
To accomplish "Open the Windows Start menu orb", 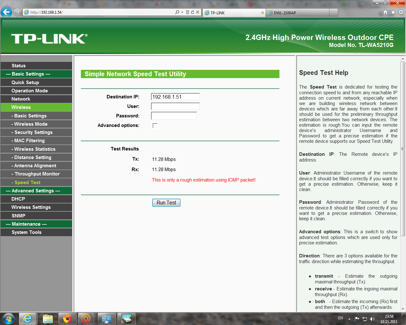I will click(8, 318).
